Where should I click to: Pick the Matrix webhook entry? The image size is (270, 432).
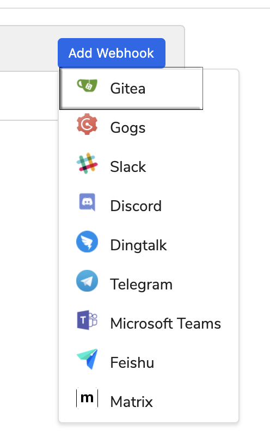(x=149, y=402)
